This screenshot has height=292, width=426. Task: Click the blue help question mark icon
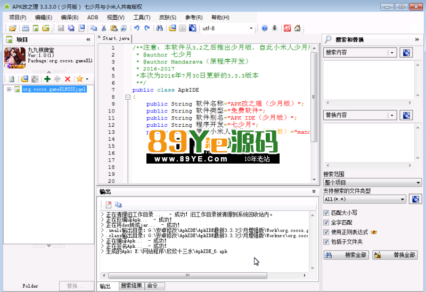tap(264, 28)
